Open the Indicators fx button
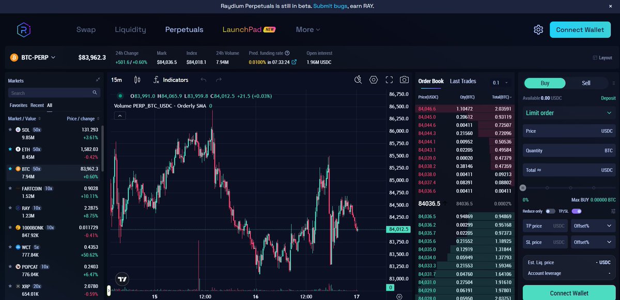This screenshot has height=300, width=620. pos(171,80)
